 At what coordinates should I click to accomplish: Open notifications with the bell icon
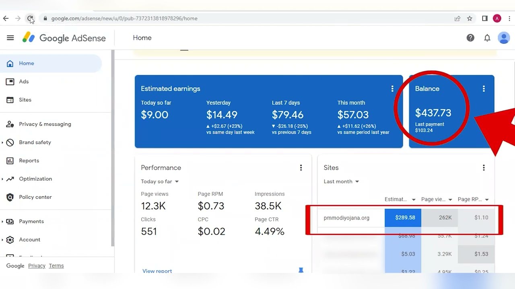click(487, 38)
